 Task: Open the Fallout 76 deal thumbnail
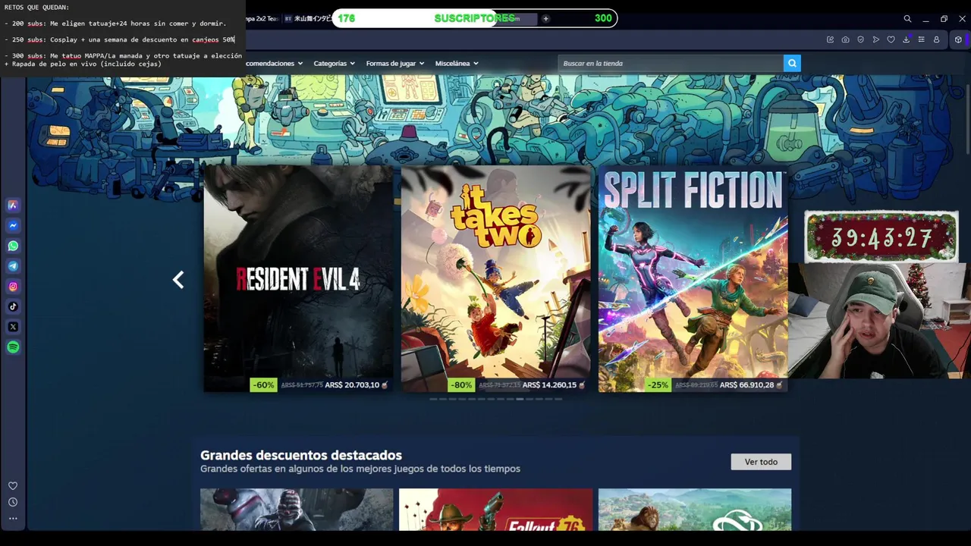495,510
